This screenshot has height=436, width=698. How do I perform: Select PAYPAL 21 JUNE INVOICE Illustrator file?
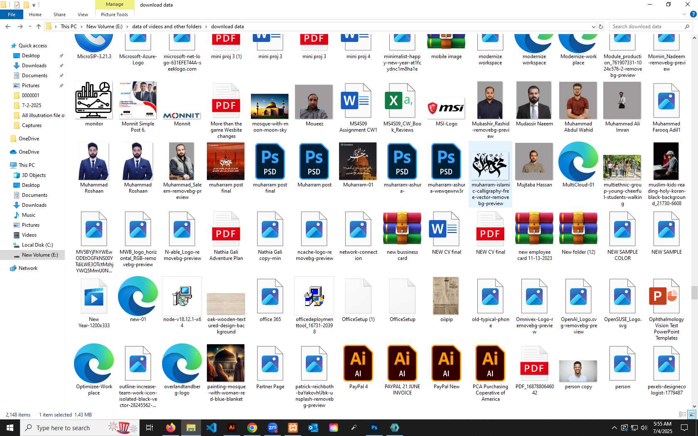402,363
